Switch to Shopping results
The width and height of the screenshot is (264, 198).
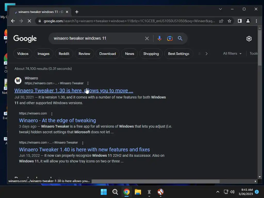point(151,54)
